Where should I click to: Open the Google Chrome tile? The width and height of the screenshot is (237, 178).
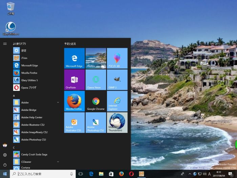(96, 101)
